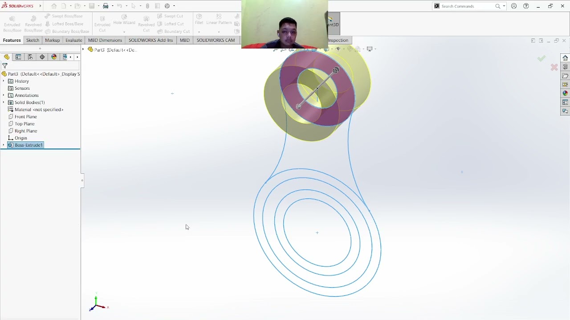Click the feature tree filter icon
The width and height of the screenshot is (570, 320).
pos(5,66)
